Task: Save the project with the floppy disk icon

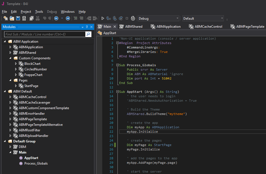Action: click(x=18, y=18)
